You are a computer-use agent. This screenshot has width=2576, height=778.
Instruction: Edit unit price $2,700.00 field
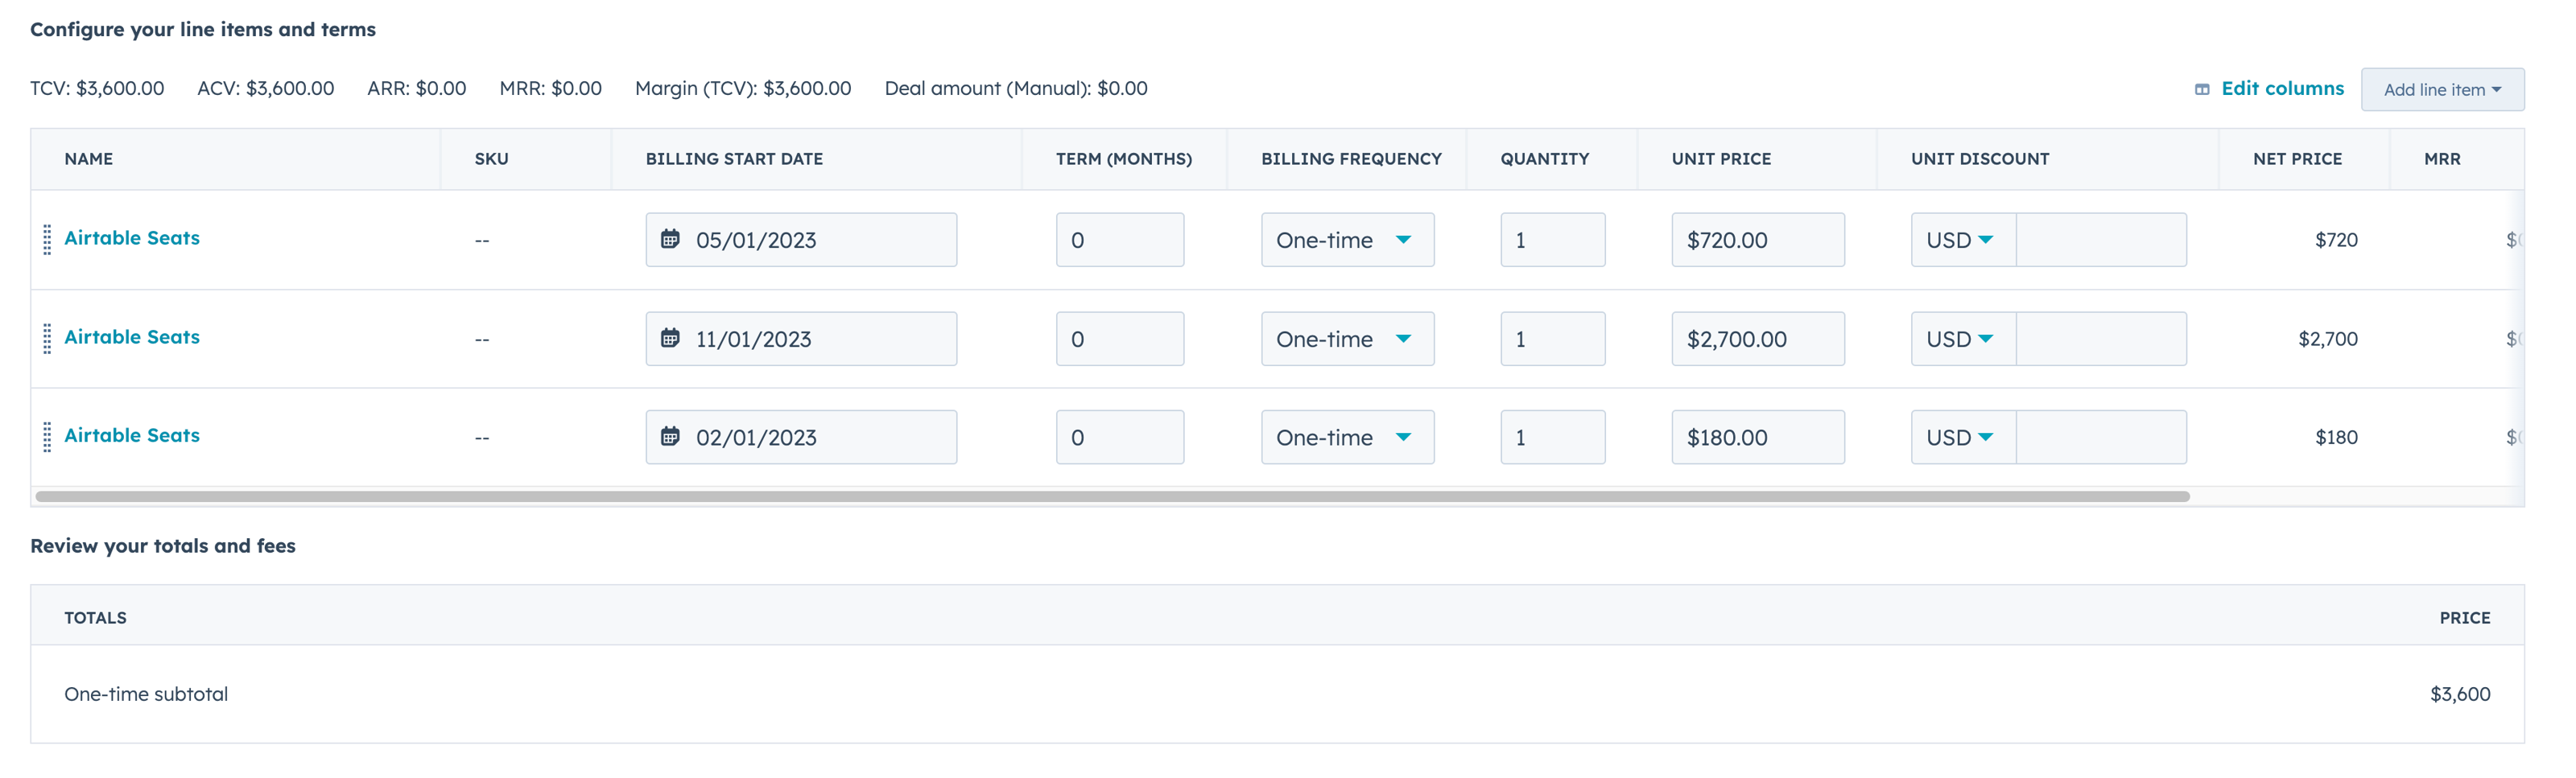coord(1758,339)
